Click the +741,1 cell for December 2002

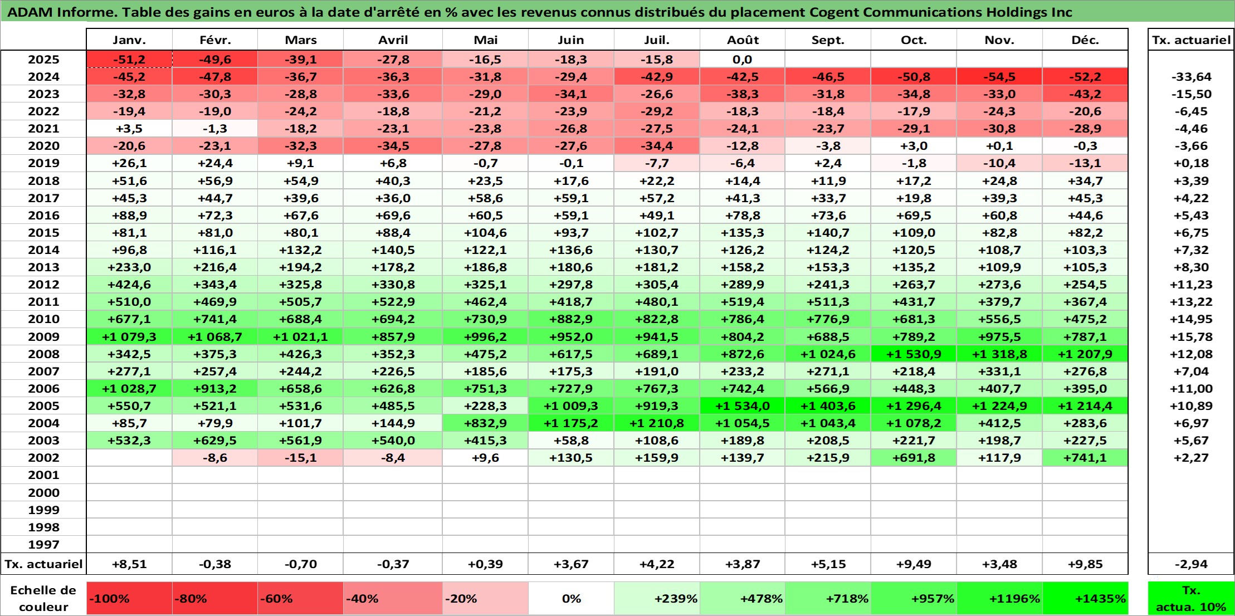[1085, 458]
